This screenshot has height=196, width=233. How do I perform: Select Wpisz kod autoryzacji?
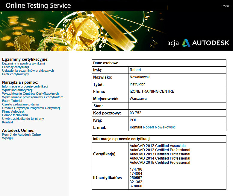point(17,90)
